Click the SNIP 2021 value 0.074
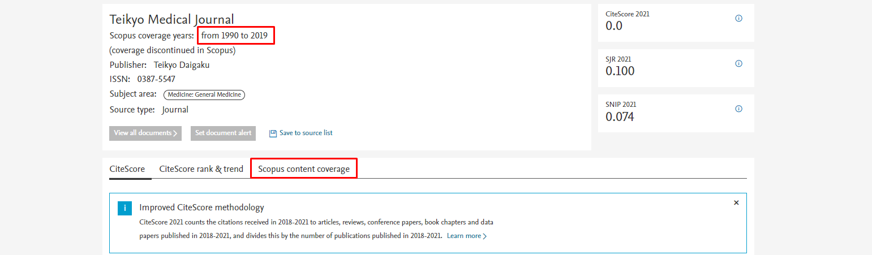The image size is (872, 255). (x=620, y=117)
